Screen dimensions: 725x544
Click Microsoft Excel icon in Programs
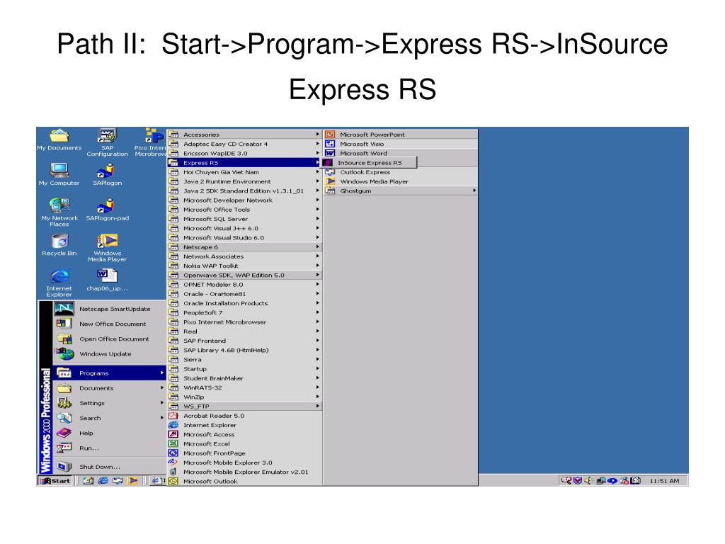(x=173, y=443)
